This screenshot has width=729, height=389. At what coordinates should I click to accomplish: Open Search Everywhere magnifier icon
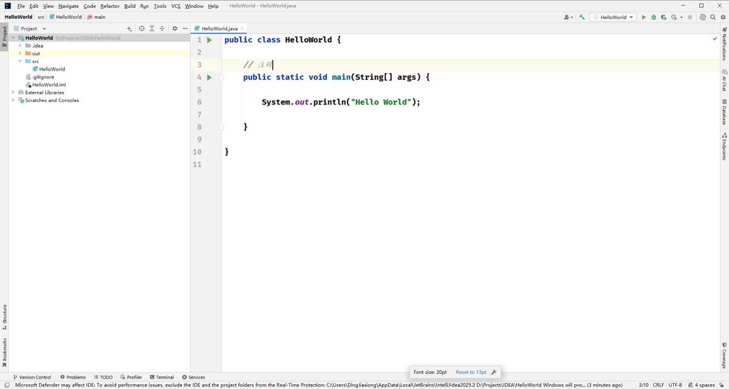coord(713,17)
